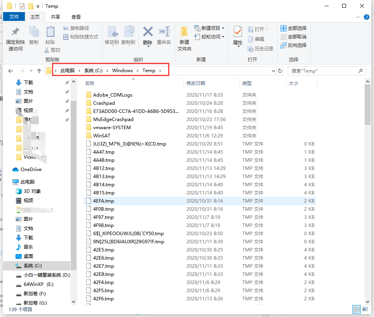Image resolution: width=374 pixels, height=317 pixels.
Task: Click the Delete red X icon
Action: (148, 32)
